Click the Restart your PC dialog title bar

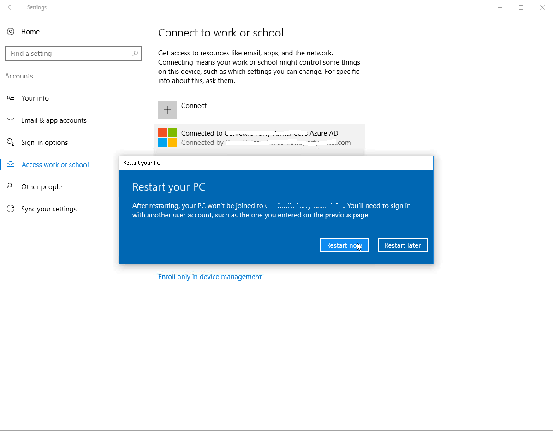point(276,163)
